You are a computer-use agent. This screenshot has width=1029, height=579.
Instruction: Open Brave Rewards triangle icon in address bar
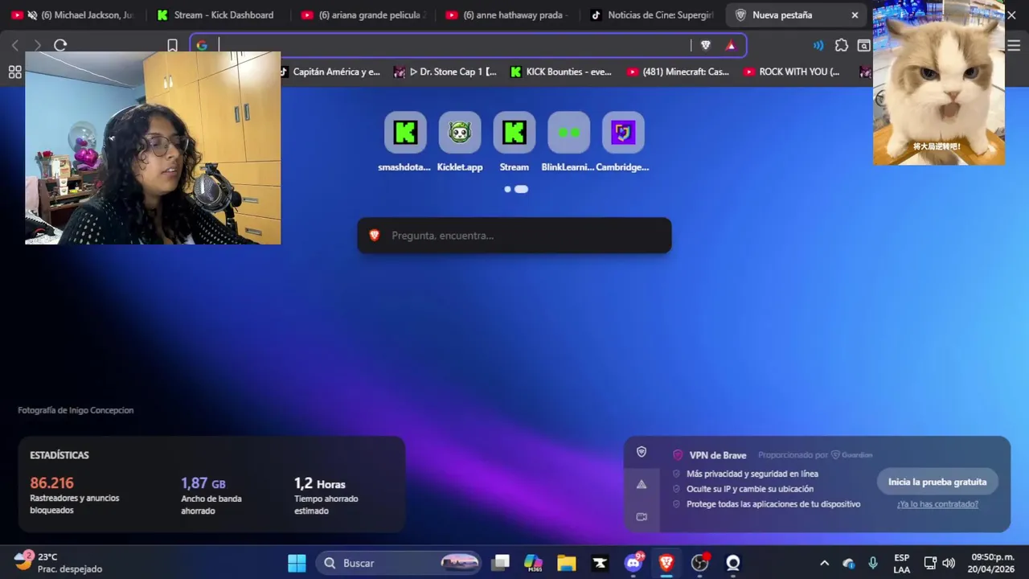pos(730,46)
